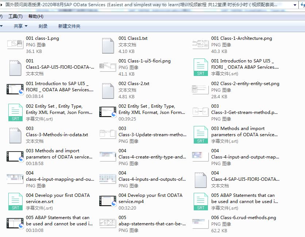Click the 00:32:20 duration label

127,208
